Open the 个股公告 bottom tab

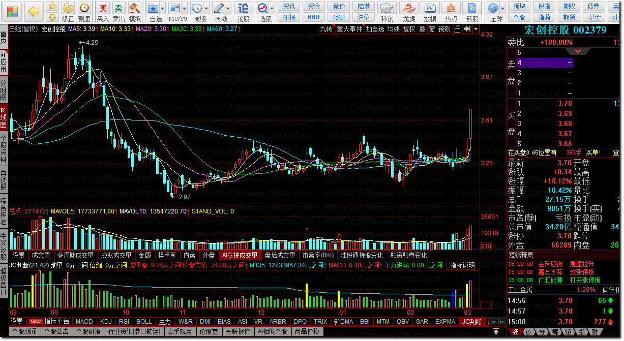[x=56, y=331]
